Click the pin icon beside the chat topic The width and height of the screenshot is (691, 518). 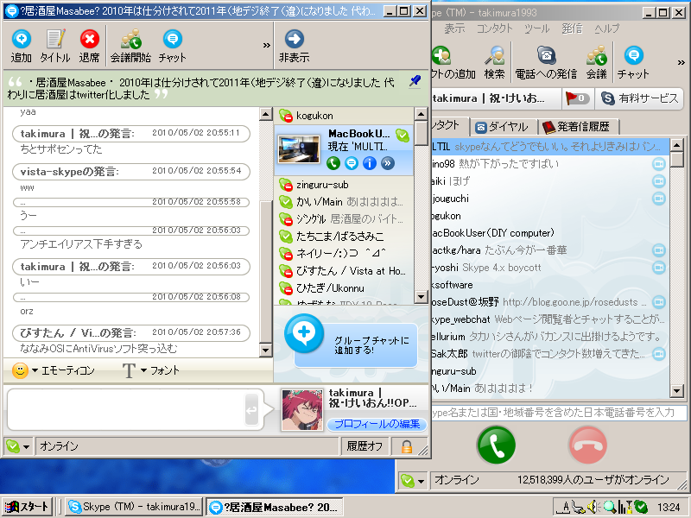pyautogui.click(x=415, y=81)
